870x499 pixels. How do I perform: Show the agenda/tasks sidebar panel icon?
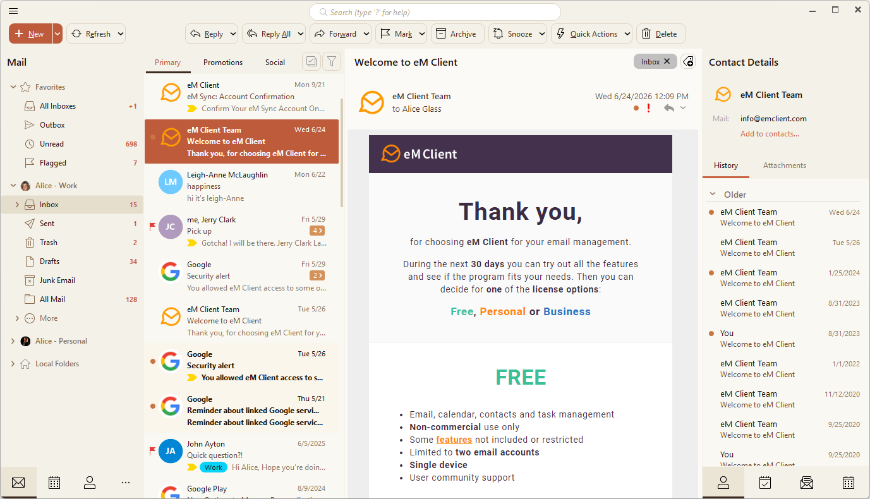pyautogui.click(x=765, y=483)
